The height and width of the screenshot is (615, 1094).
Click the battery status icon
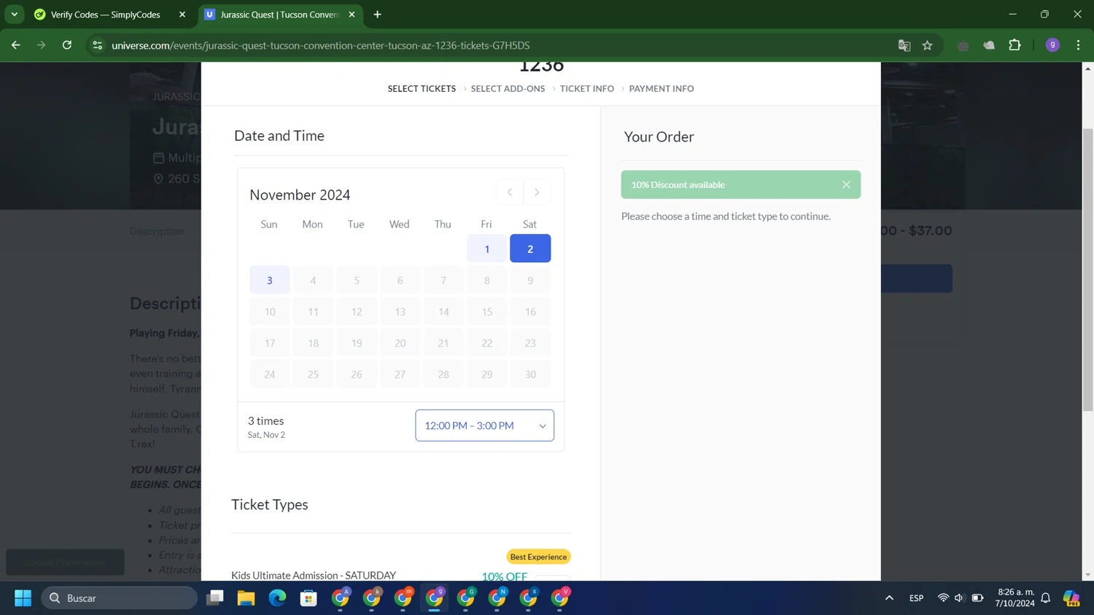(x=977, y=598)
